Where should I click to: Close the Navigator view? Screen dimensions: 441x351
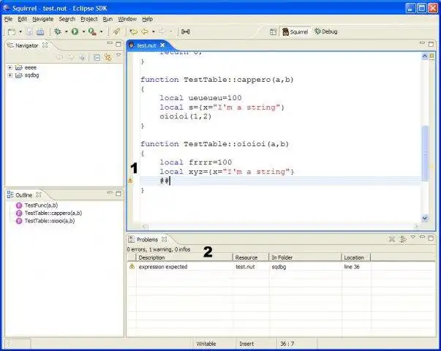pyautogui.click(x=45, y=45)
